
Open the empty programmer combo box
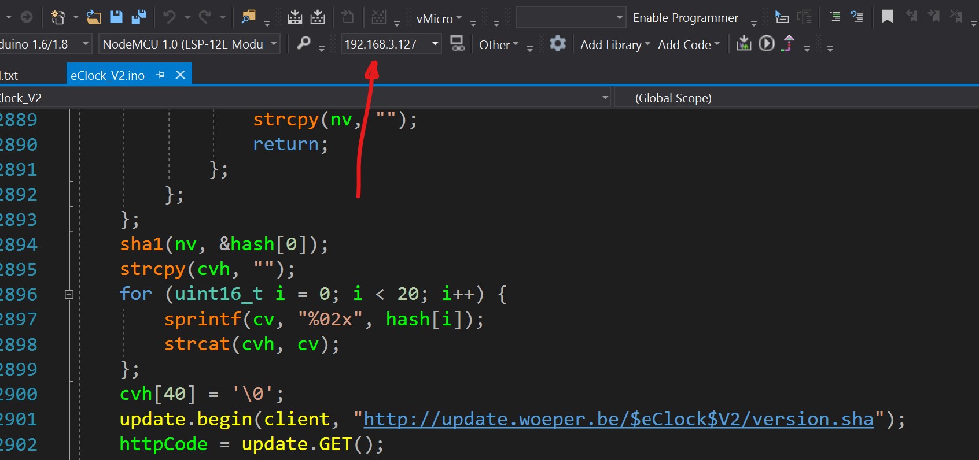571,17
